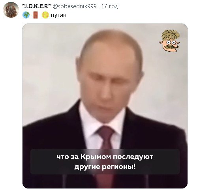This screenshot has width=197, height=192.
Task: Click the globe emoji in the tweet
Action: tap(26, 15)
